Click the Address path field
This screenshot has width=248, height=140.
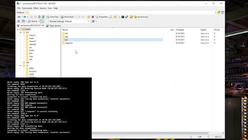[120, 12]
